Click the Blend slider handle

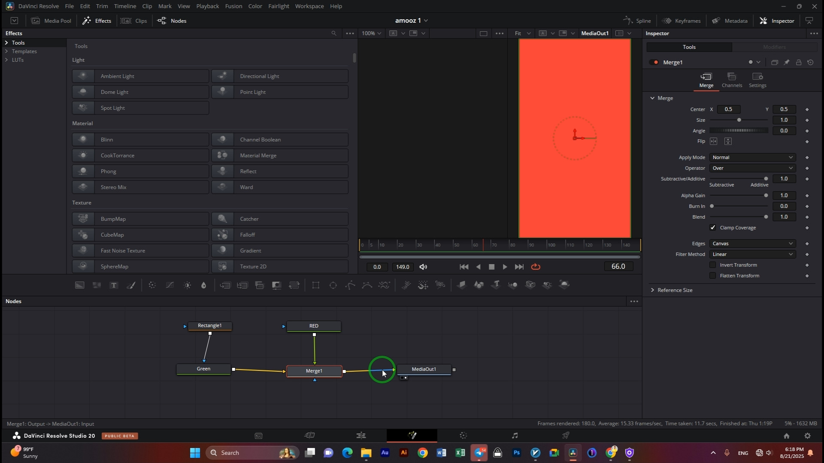766,217
